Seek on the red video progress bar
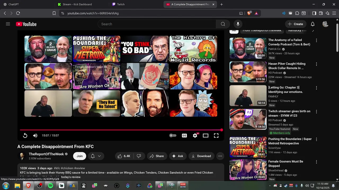339x190 pixels. [x=121, y=130]
